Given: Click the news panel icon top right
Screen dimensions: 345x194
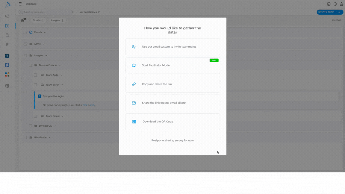Looking at the screenshot, I should [x=329, y=4].
